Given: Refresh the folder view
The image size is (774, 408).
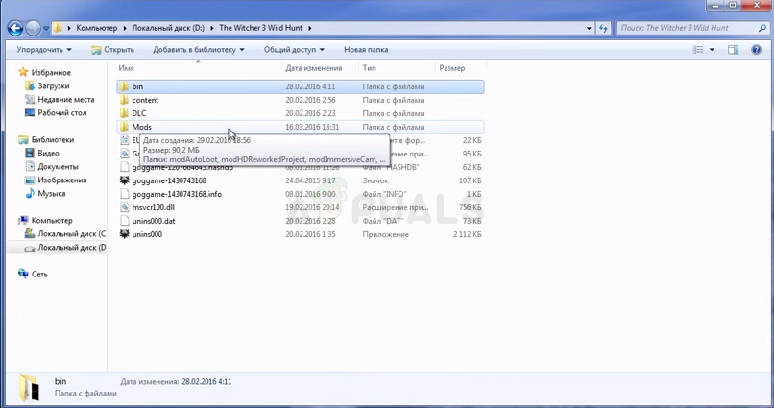Looking at the screenshot, I should pyautogui.click(x=603, y=28).
